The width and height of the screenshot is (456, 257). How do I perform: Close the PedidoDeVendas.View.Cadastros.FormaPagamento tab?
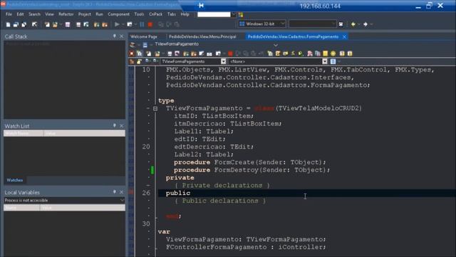tap(344, 36)
